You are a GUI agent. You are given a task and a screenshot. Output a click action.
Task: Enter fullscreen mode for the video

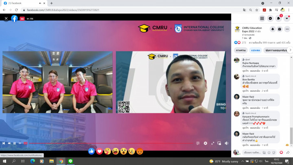pos(213,143)
